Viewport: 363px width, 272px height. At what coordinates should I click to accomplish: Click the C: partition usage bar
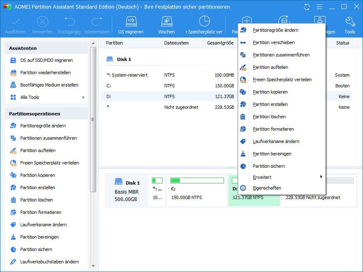[x=197, y=181]
